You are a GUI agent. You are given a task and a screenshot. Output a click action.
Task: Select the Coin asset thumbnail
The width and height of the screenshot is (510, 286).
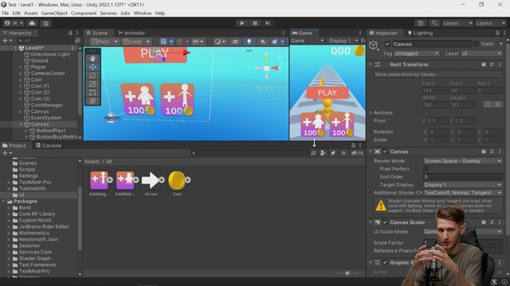pyautogui.click(x=177, y=180)
